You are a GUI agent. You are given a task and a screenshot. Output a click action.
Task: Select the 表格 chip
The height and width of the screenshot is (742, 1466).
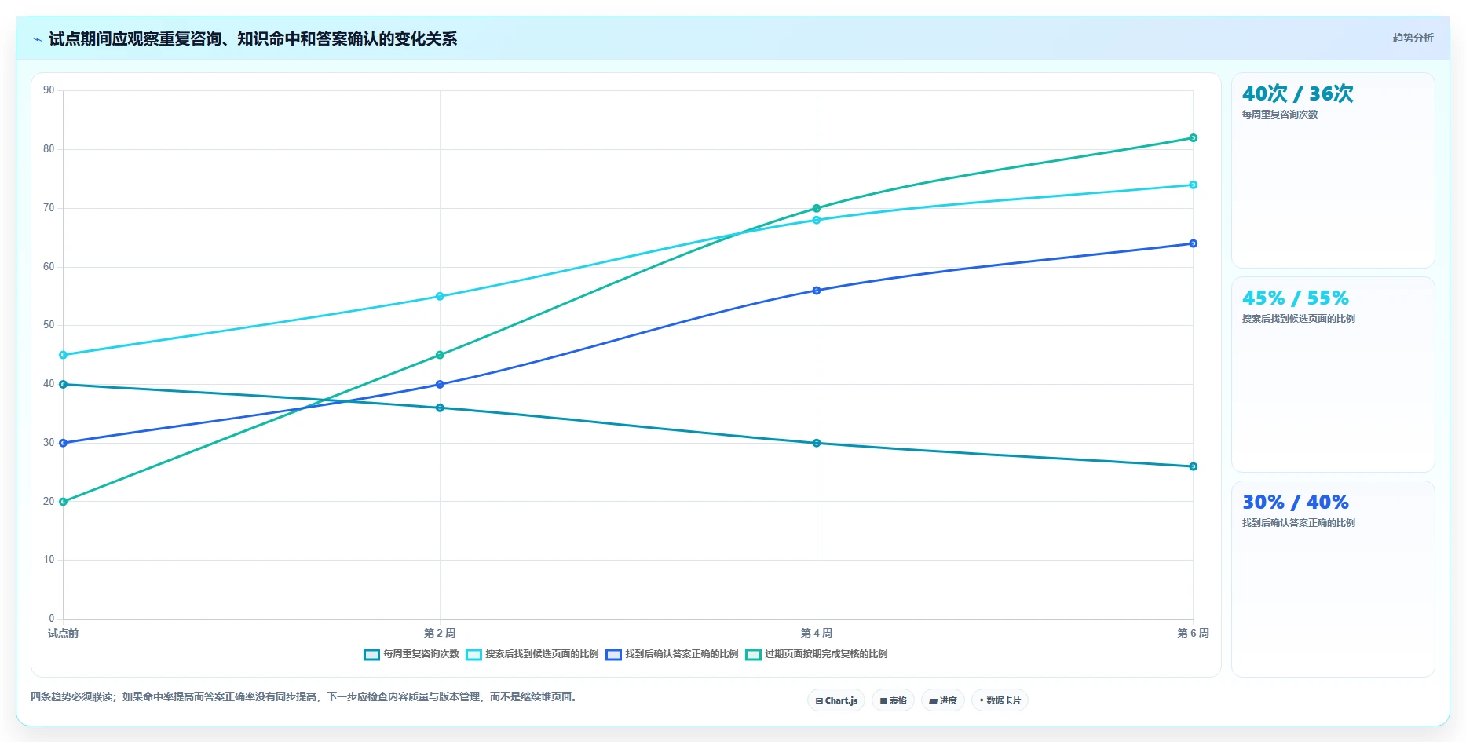893,700
